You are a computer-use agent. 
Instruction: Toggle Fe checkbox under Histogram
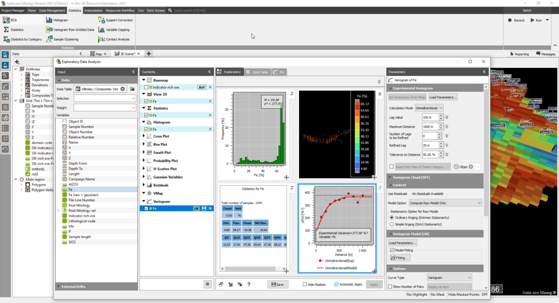point(146,129)
